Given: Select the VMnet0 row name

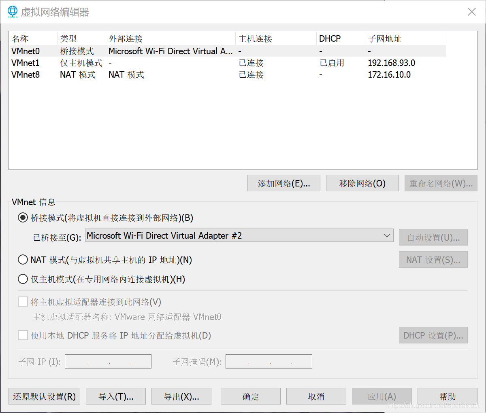Looking at the screenshot, I should 26,51.
